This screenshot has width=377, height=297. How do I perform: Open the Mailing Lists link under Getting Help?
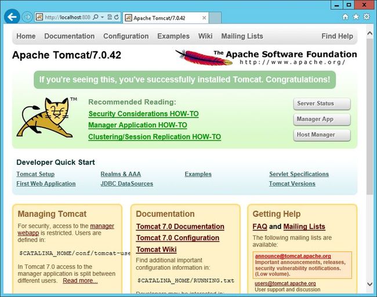(304, 227)
